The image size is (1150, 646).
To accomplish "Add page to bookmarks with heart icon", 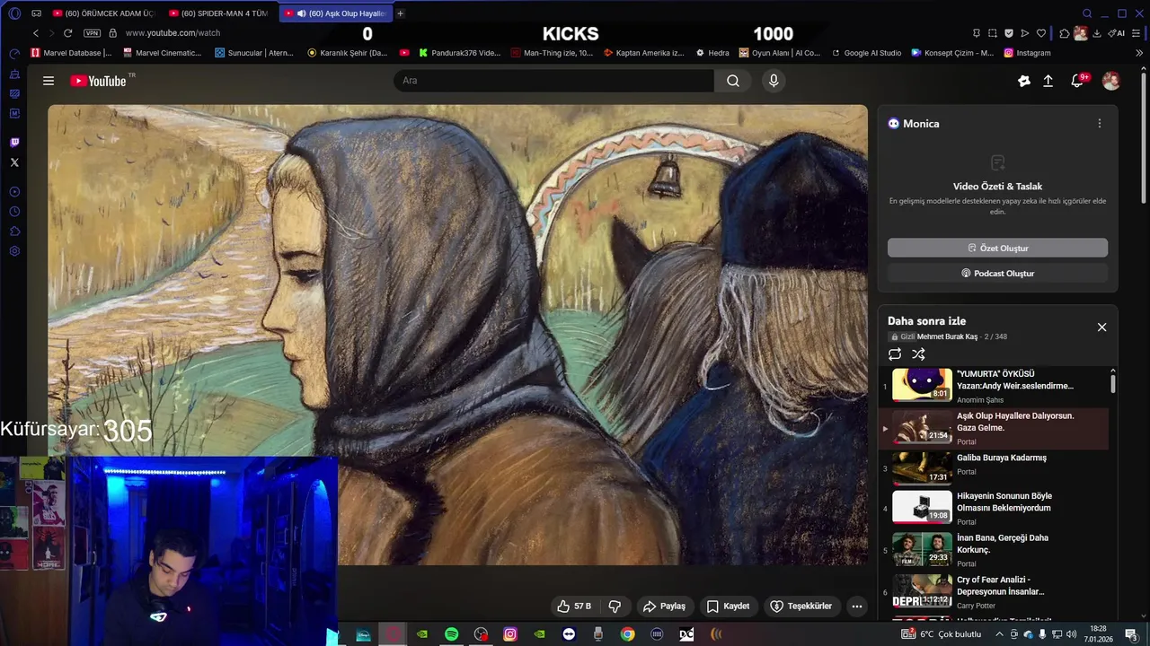I will [x=1041, y=33].
